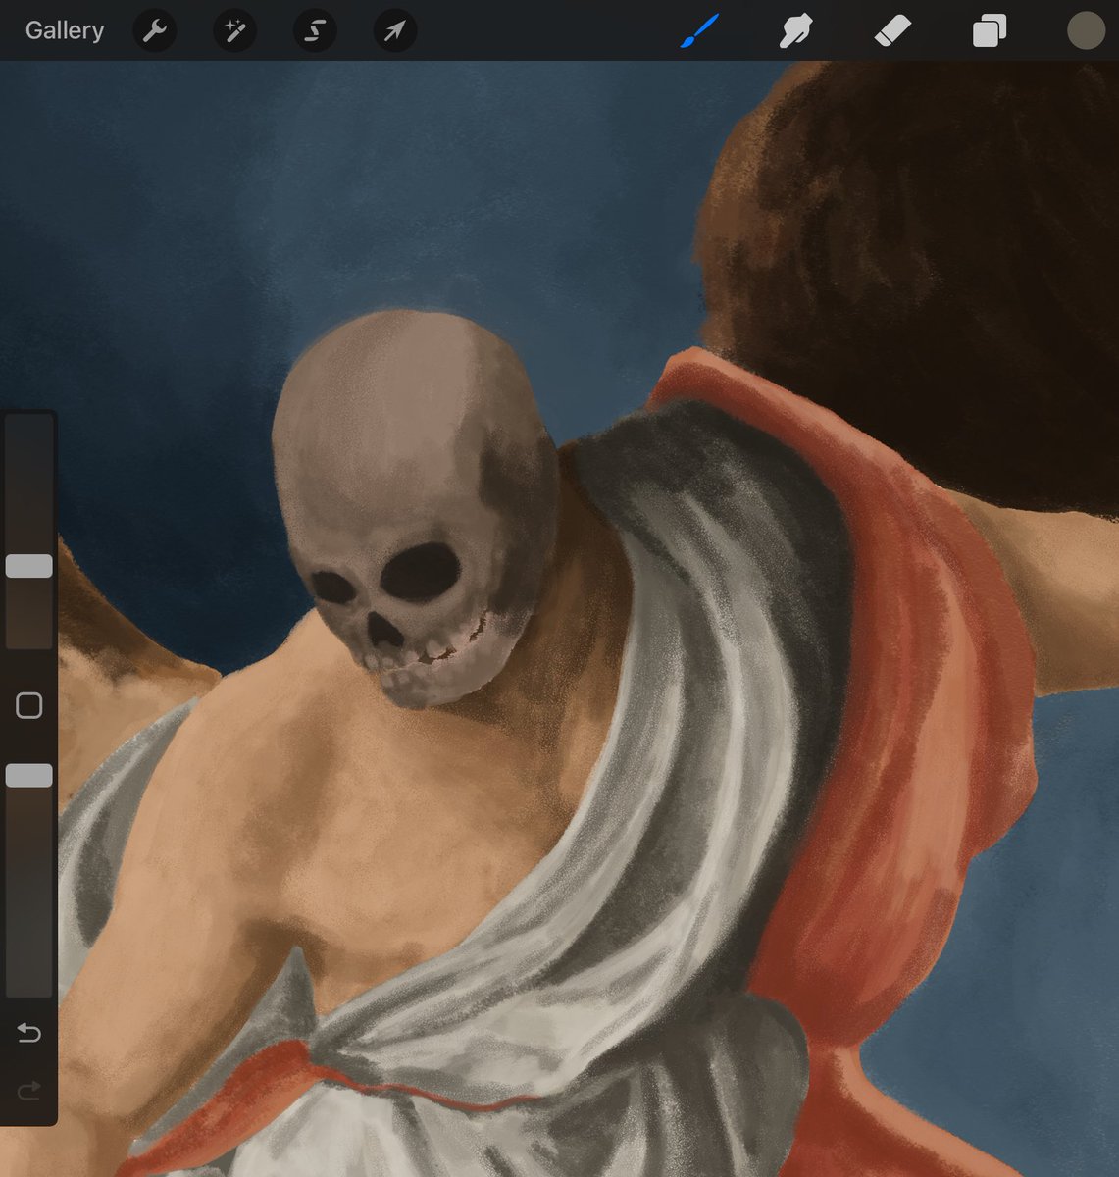Activate the Transform arrow tool
The height and width of the screenshot is (1177, 1119).
395,31
